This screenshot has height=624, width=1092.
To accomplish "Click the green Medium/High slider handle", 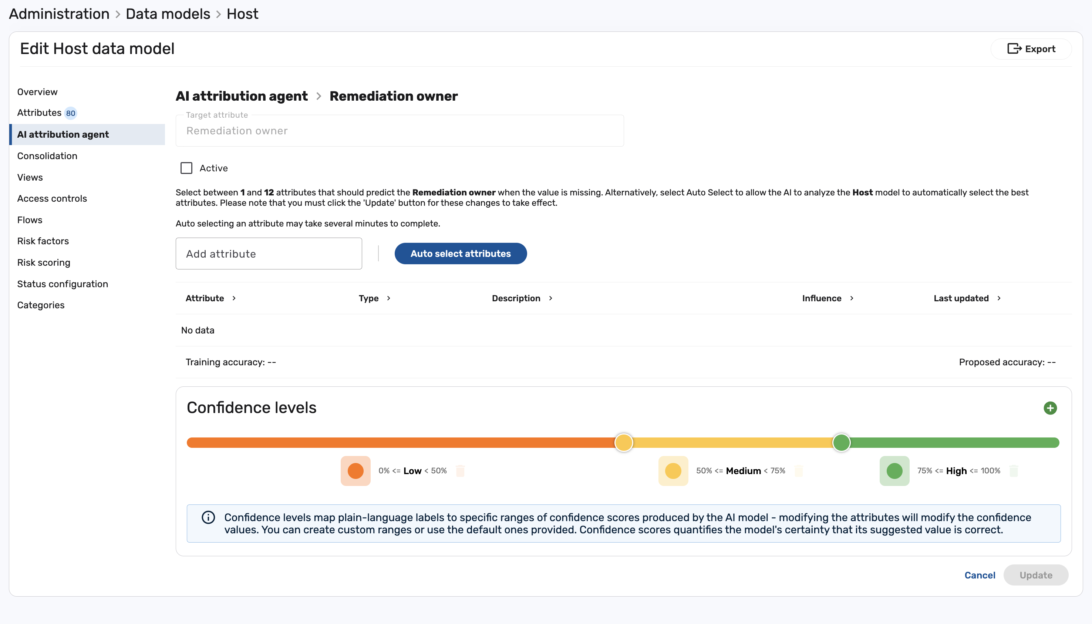I will 842,443.
